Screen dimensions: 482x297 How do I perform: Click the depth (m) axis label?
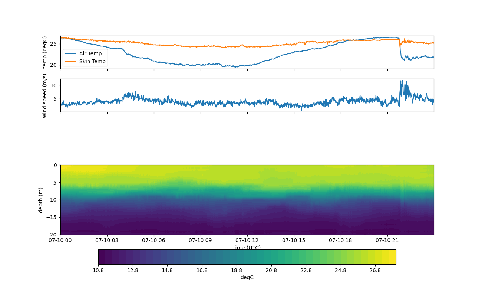(x=41, y=200)
